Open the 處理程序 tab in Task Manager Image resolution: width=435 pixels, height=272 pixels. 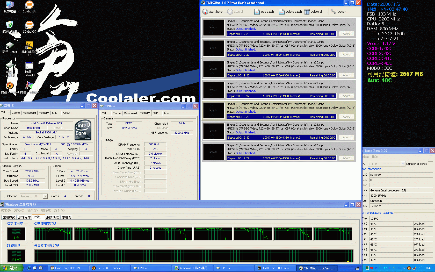point(25,218)
